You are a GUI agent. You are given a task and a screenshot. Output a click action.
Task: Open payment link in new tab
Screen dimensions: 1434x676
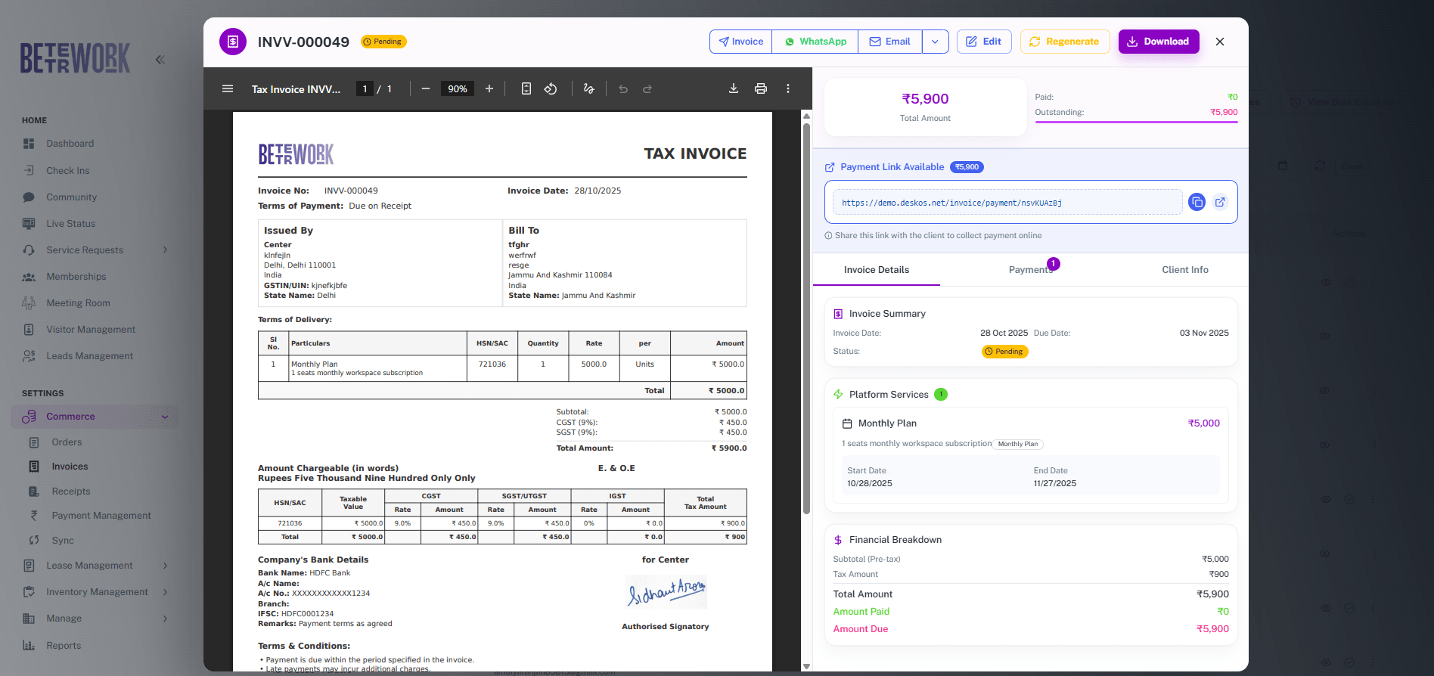(x=1220, y=202)
